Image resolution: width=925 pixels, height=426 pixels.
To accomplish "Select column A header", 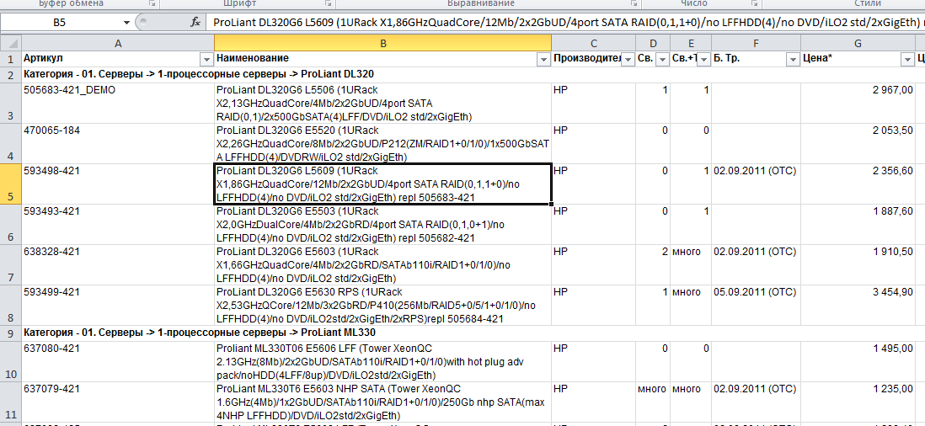I will click(118, 43).
